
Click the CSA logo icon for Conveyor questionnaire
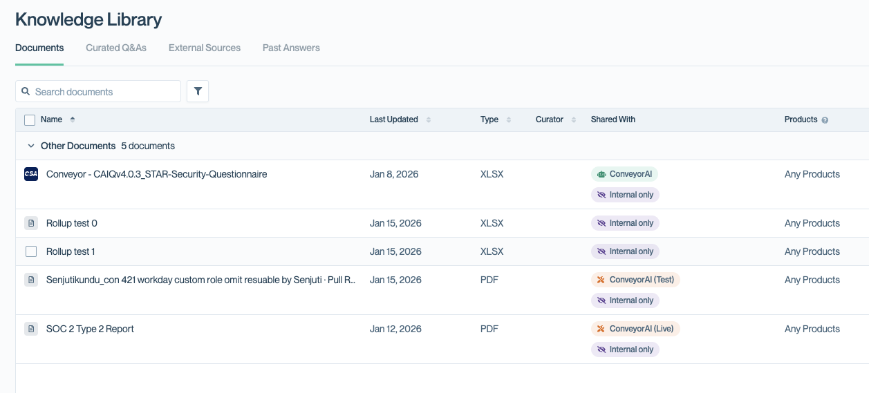tap(31, 174)
